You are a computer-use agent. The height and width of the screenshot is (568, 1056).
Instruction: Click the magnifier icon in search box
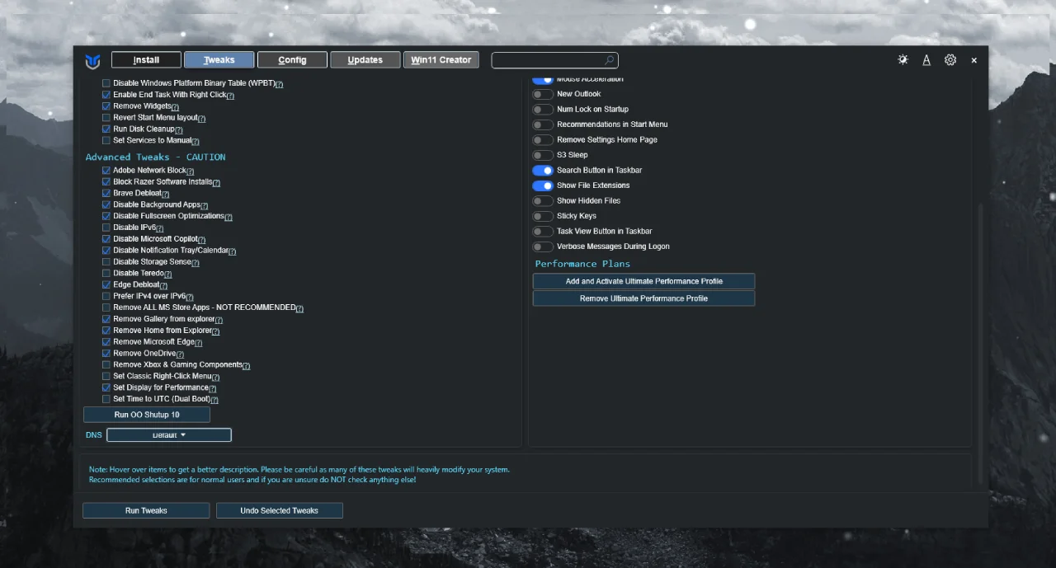click(609, 60)
